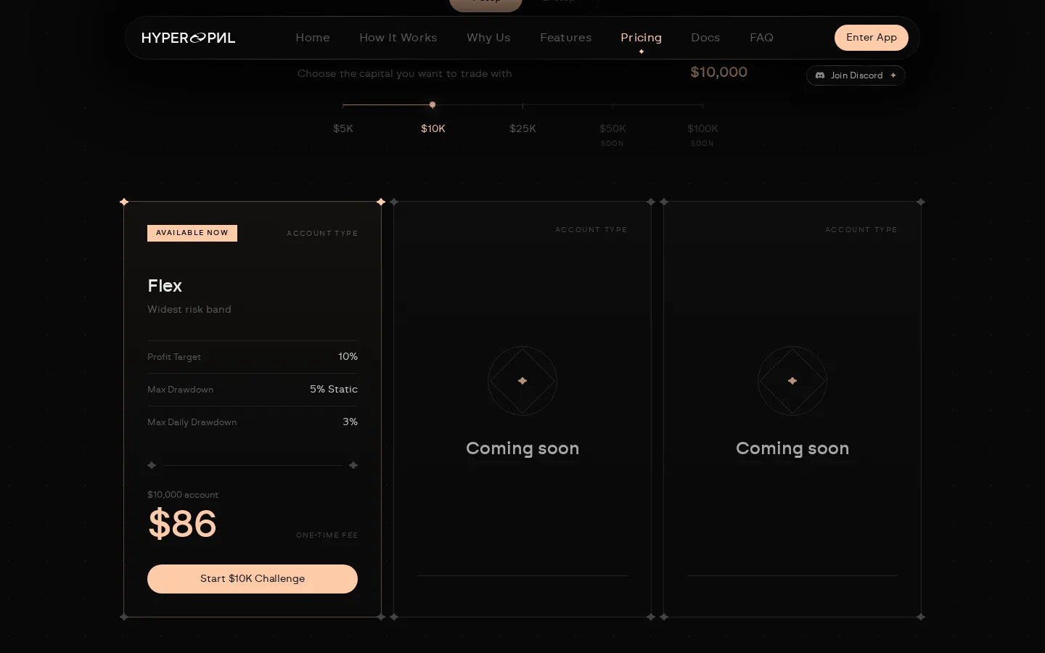The image size is (1045, 653).
Task: Click Coming soon text in the middle card
Action: pos(522,448)
